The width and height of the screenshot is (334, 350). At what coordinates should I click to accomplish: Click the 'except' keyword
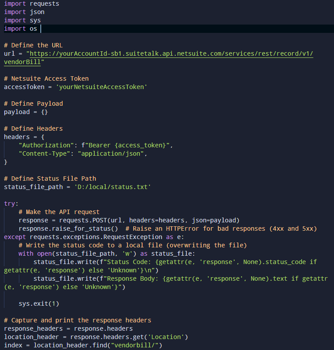pos(15,237)
